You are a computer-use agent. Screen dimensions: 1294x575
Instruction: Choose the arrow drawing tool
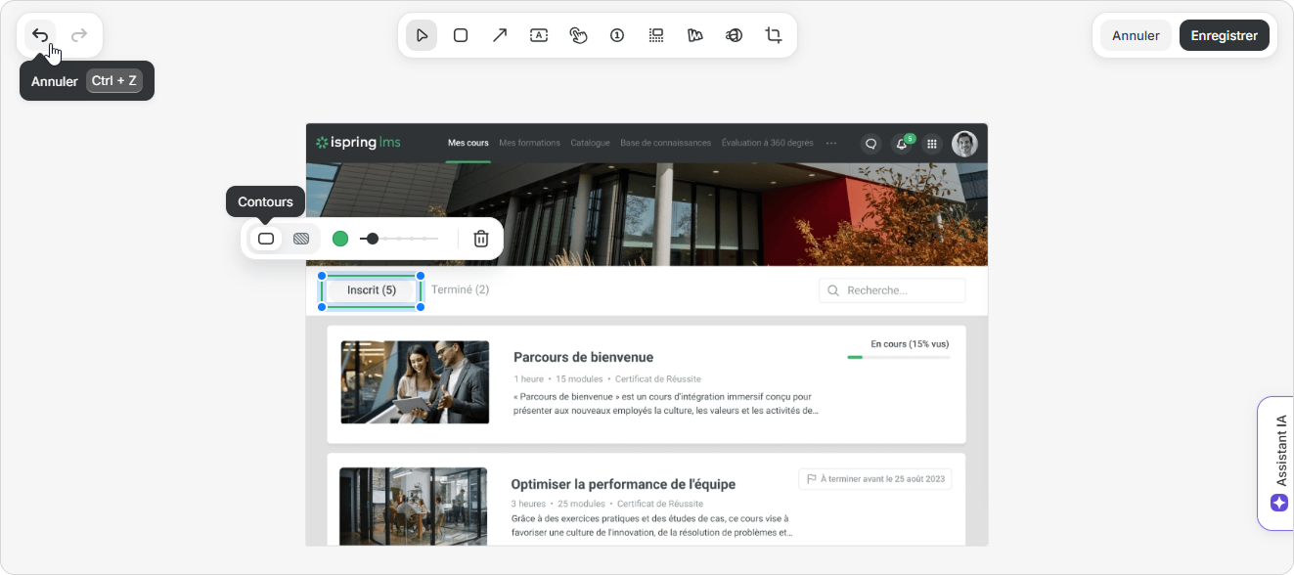coord(500,35)
